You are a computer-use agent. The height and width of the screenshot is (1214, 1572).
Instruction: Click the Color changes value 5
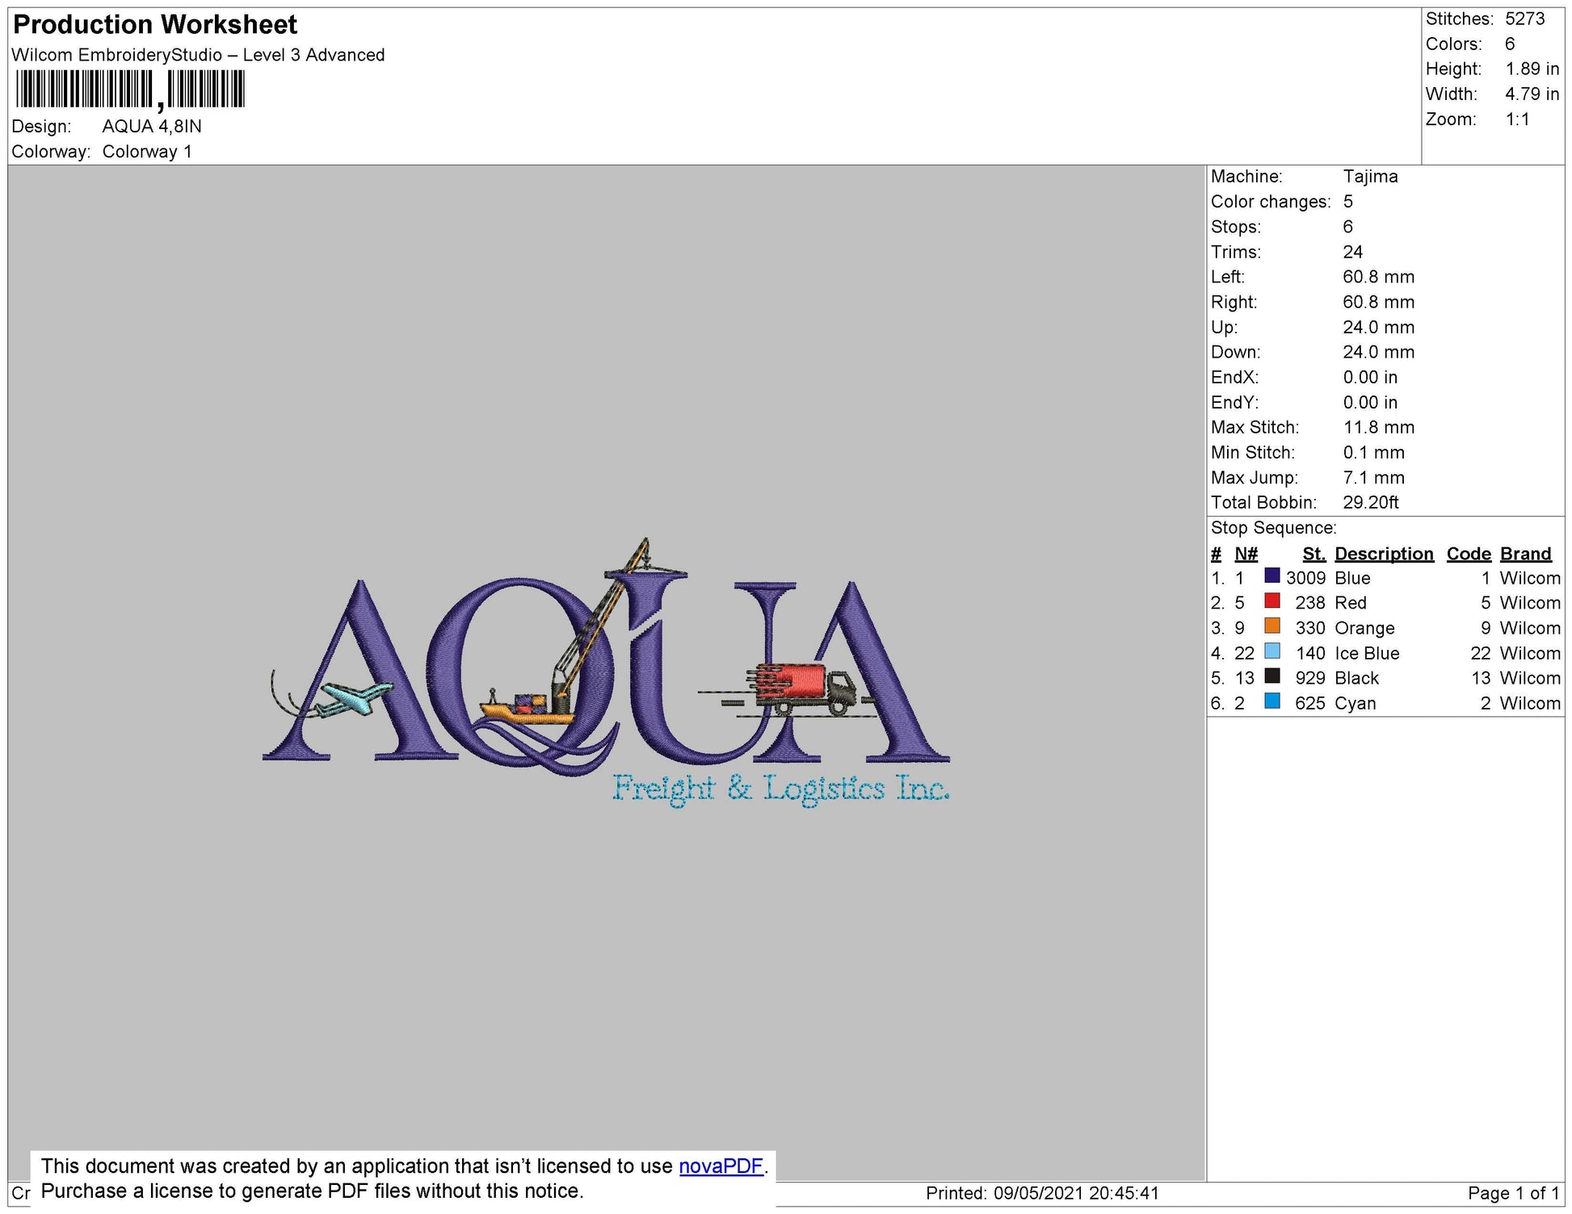1347,202
